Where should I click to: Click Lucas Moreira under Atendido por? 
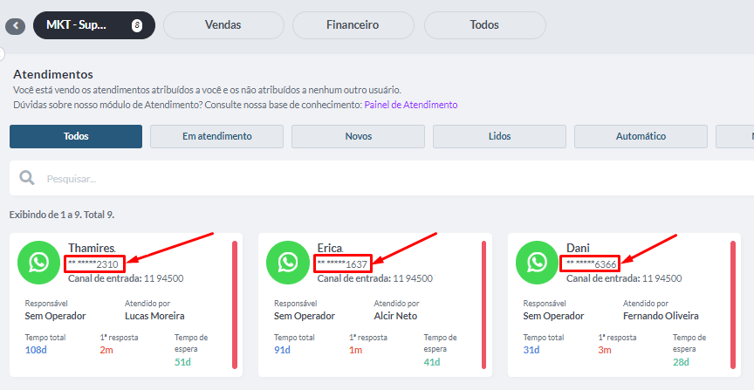(x=154, y=317)
